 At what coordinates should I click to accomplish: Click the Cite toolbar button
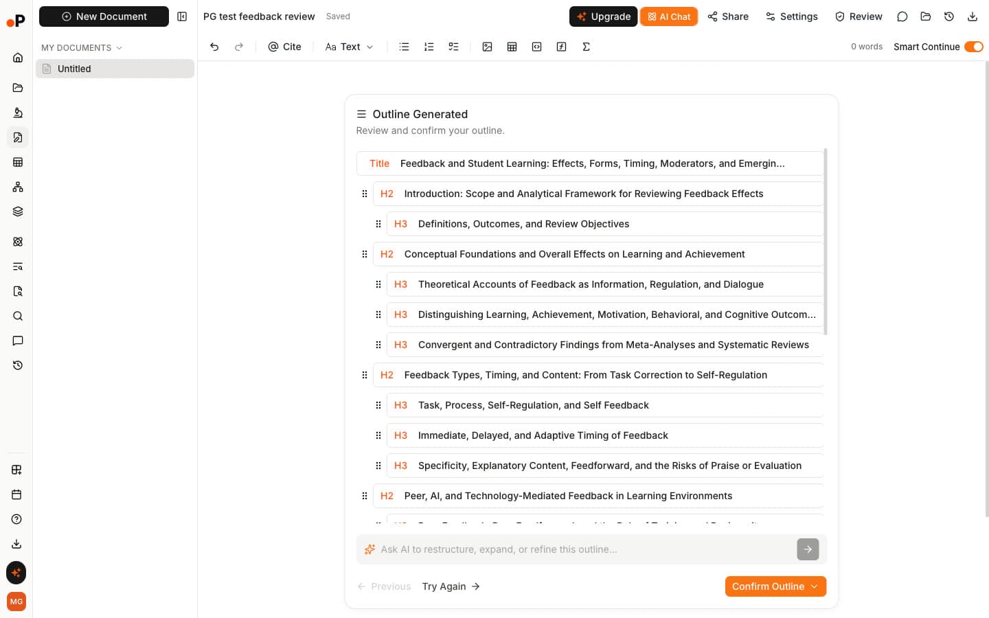pyautogui.click(x=284, y=47)
